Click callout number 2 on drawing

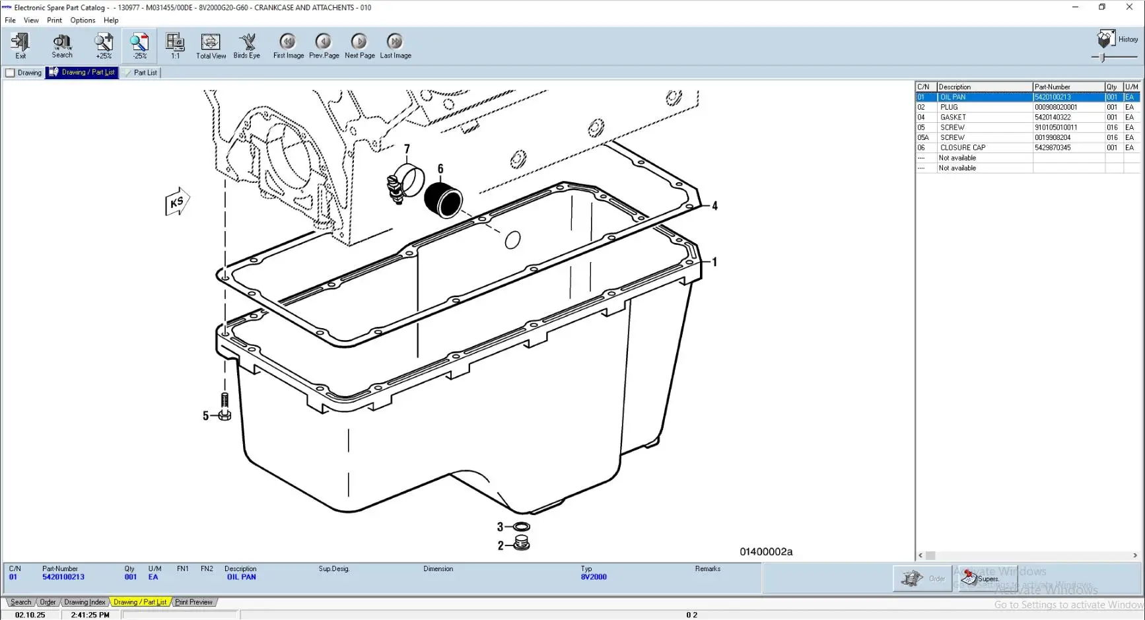coord(501,545)
